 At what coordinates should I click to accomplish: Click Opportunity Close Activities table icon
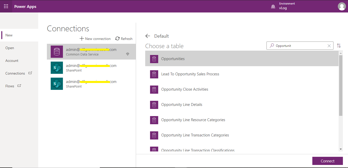[154, 90]
